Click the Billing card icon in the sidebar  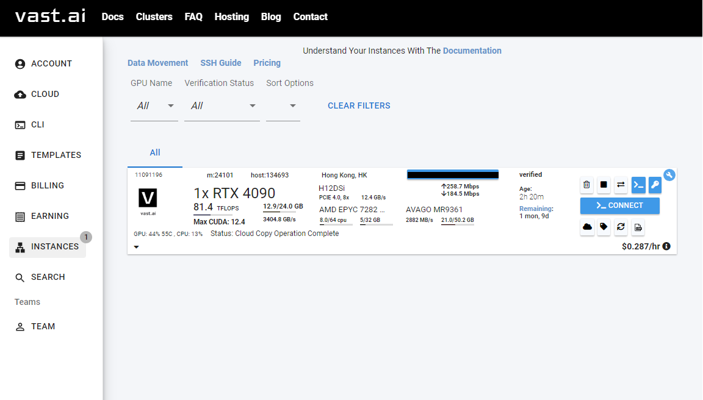[x=20, y=185]
